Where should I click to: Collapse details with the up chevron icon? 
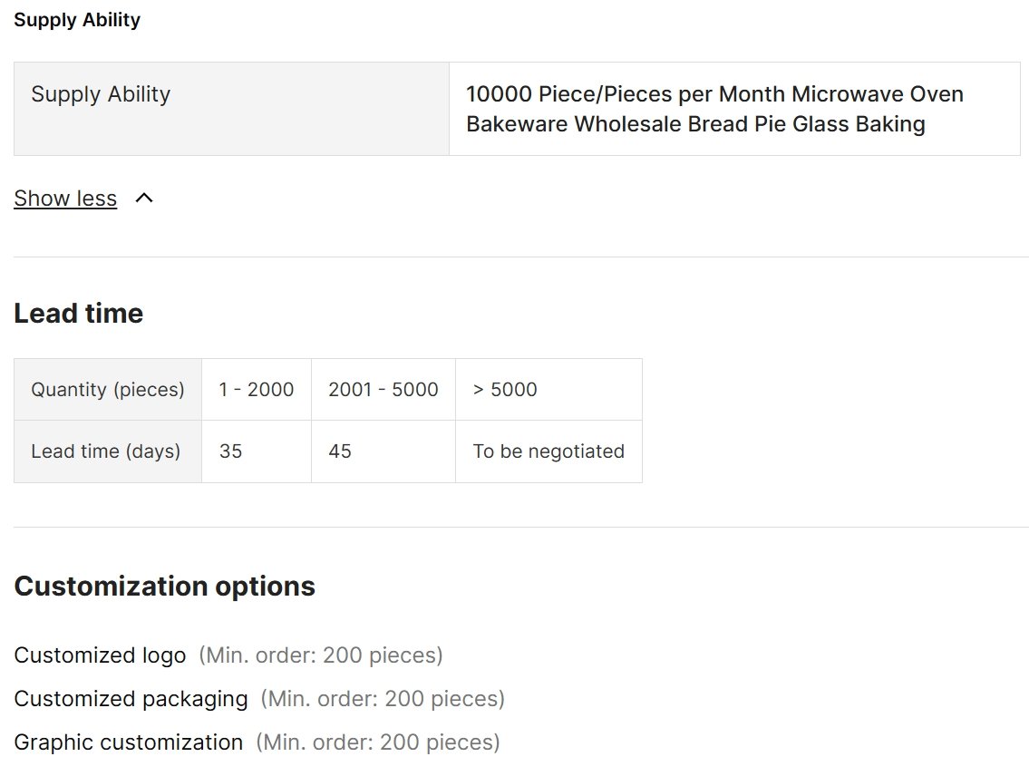coord(144,199)
